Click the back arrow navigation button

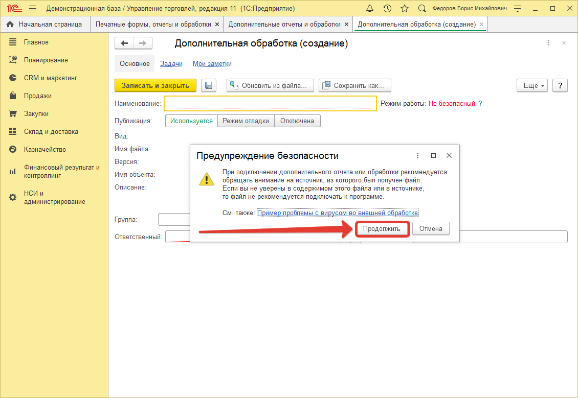(x=124, y=43)
